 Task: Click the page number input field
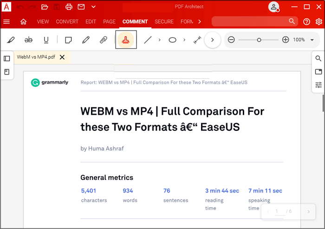click(279, 211)
